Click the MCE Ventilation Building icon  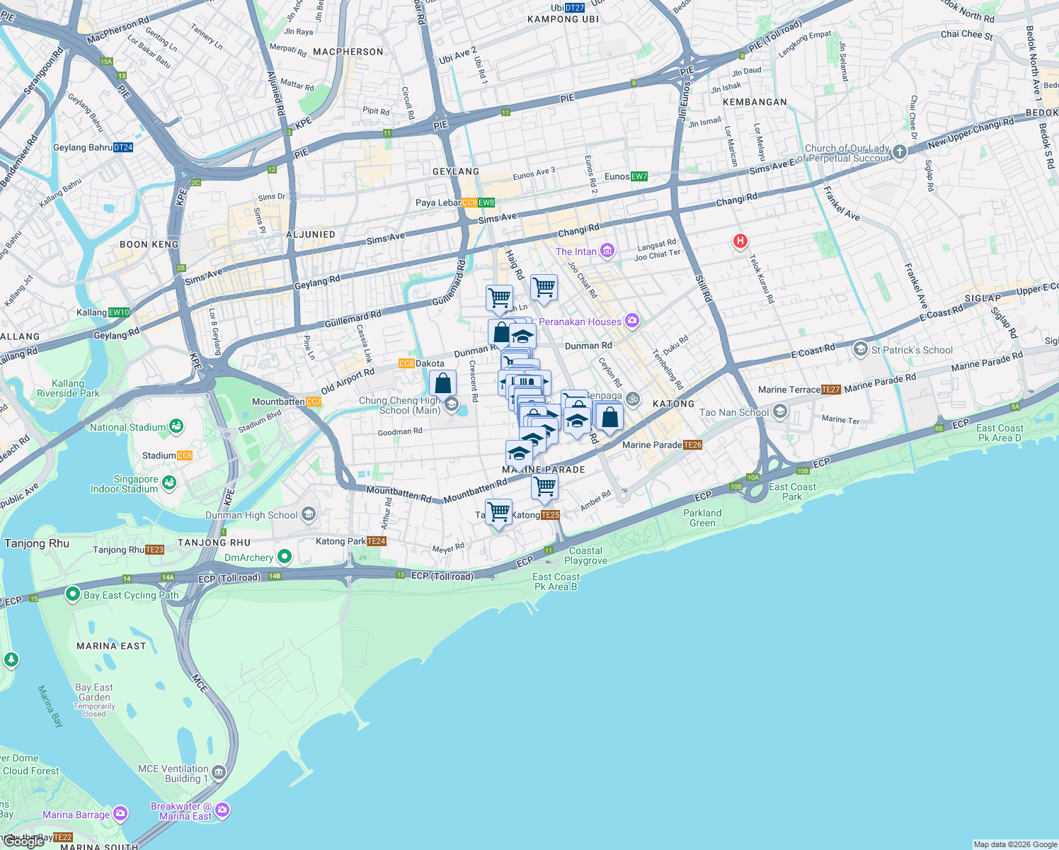point(218,772)
